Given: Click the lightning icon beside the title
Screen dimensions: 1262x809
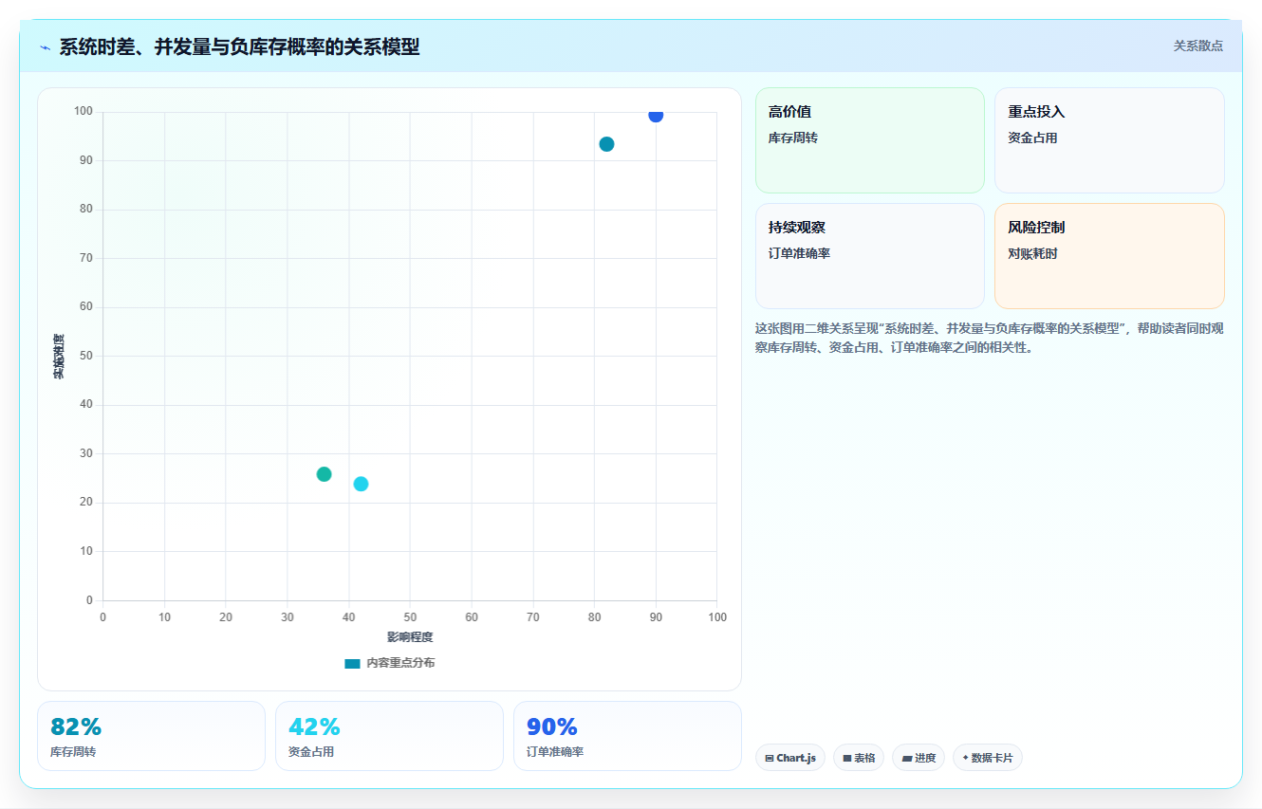Looking at the screenshot, I should click(x=45, y=46).
